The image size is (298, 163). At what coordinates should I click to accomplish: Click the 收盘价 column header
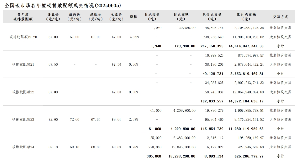[x=116, y=17]
